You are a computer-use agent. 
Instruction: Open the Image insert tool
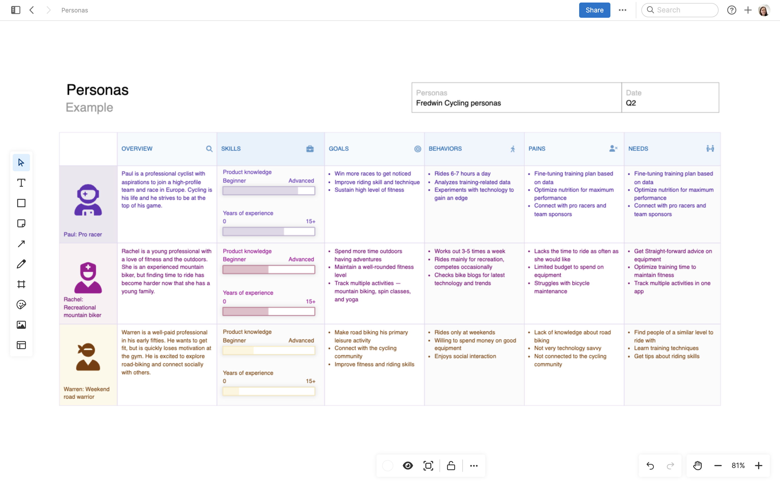[x=21, y=325]
